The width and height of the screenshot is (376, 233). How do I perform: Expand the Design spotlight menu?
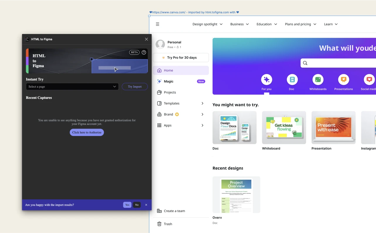pyautogui.click(x=208, y=24)
